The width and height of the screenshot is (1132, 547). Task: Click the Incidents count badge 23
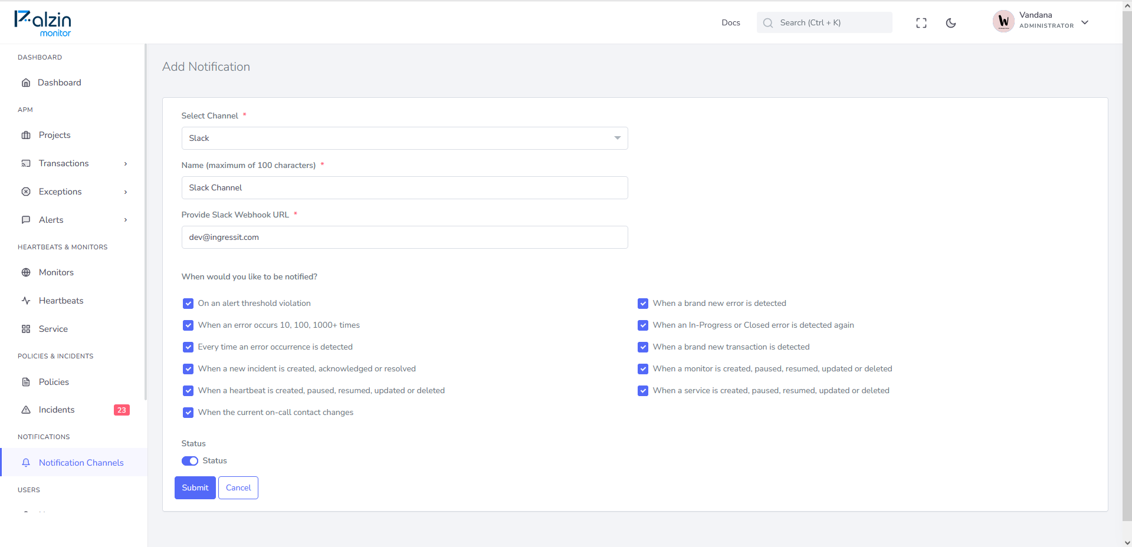tap(122, 410)
